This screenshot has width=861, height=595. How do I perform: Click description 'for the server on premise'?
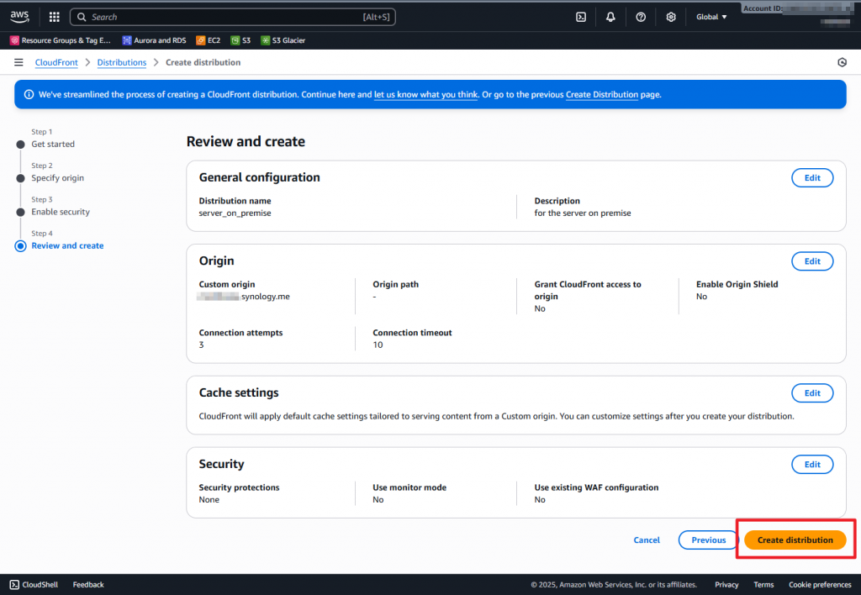pos(583,213)
